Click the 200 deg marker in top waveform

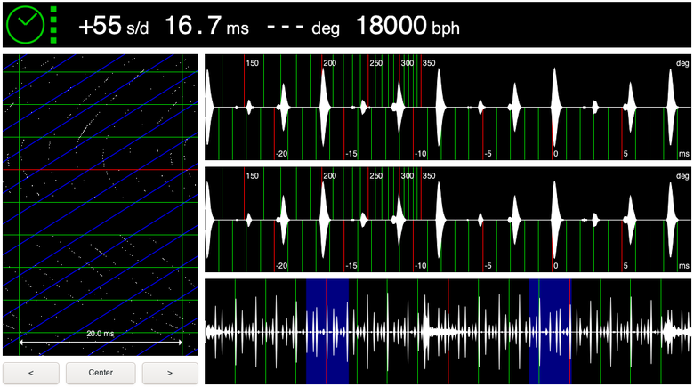pyautogui.click(x=330, y=63)
